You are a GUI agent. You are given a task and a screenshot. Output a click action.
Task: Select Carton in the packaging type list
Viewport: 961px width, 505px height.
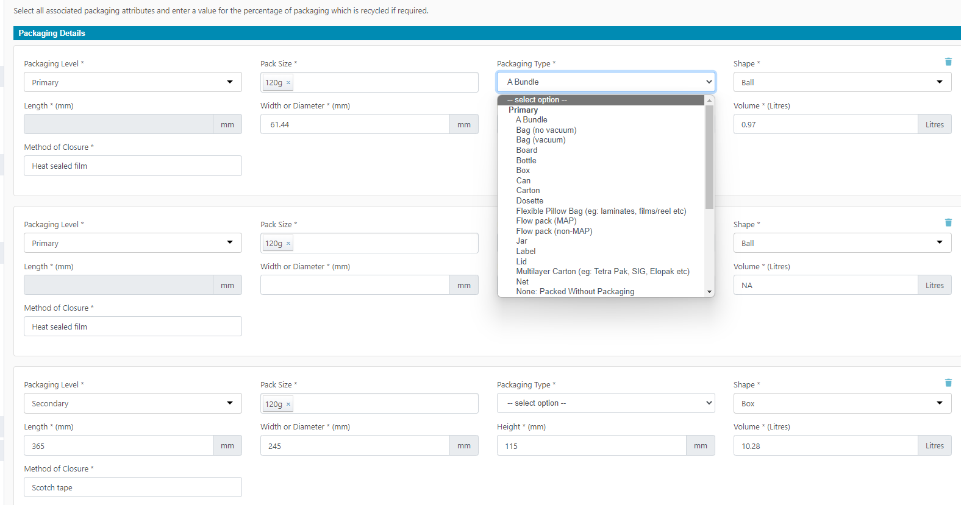pos(528,191)
